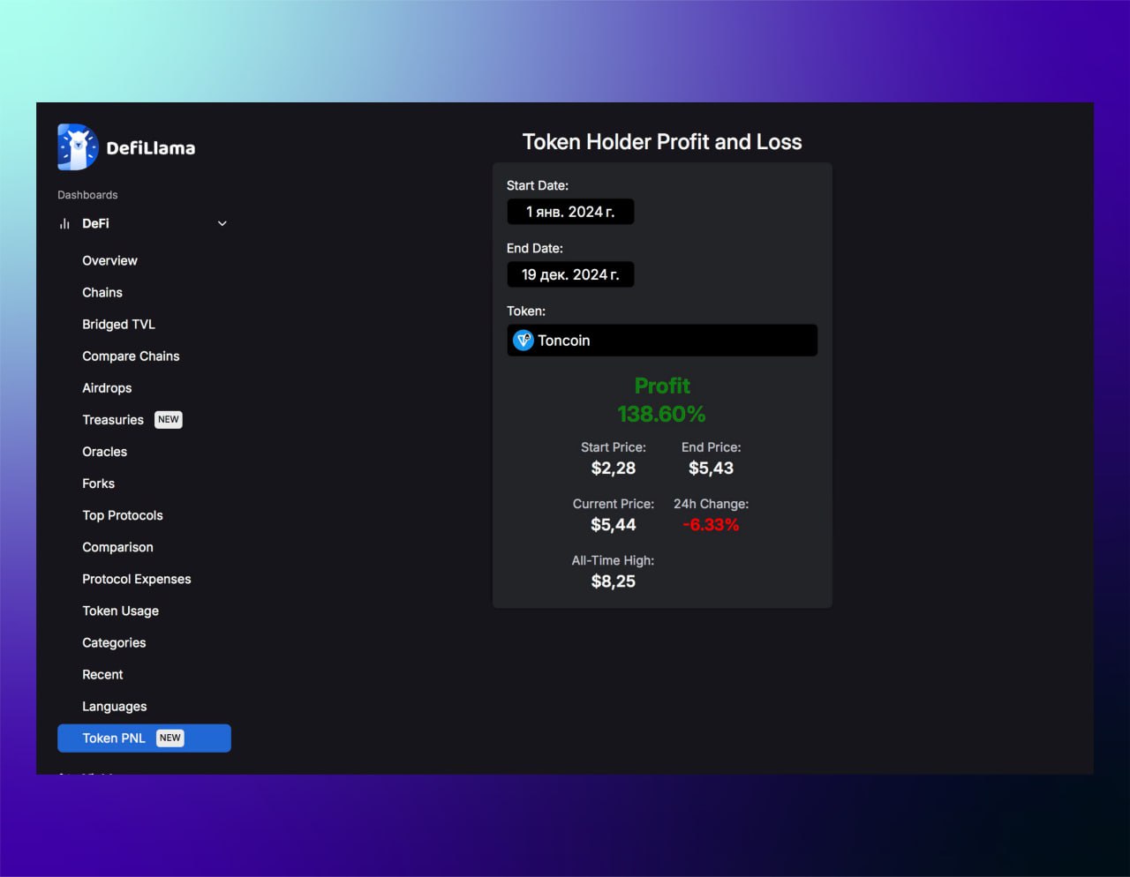Select Protocol Expenses in sidebar

pyautogui.click(x=137, y=579)
